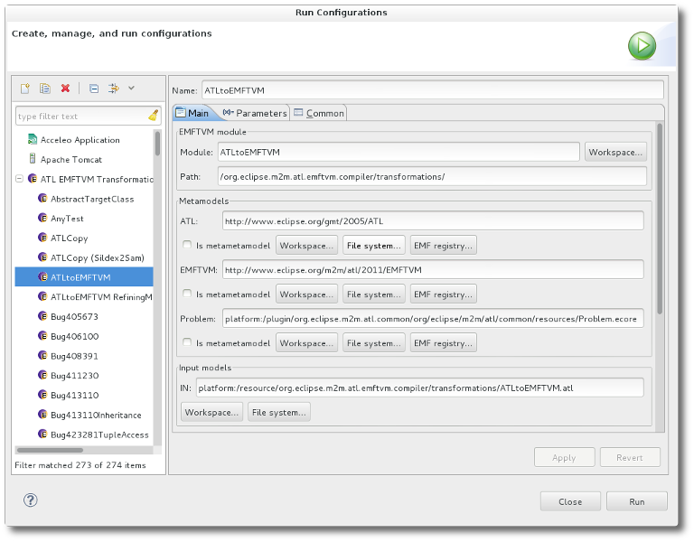Click the Run button
The height and width of the screenshot is (542, 694).
[x=636, y=501]
